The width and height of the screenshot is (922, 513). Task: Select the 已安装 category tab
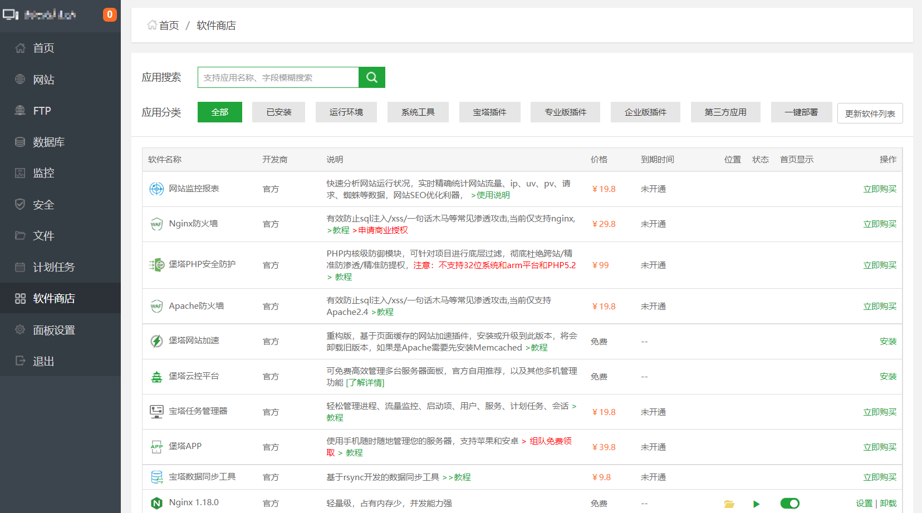pos(279,112)
